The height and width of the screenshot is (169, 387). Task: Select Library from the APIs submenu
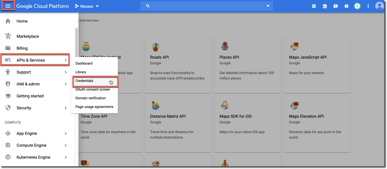click(x=94, y=72)
